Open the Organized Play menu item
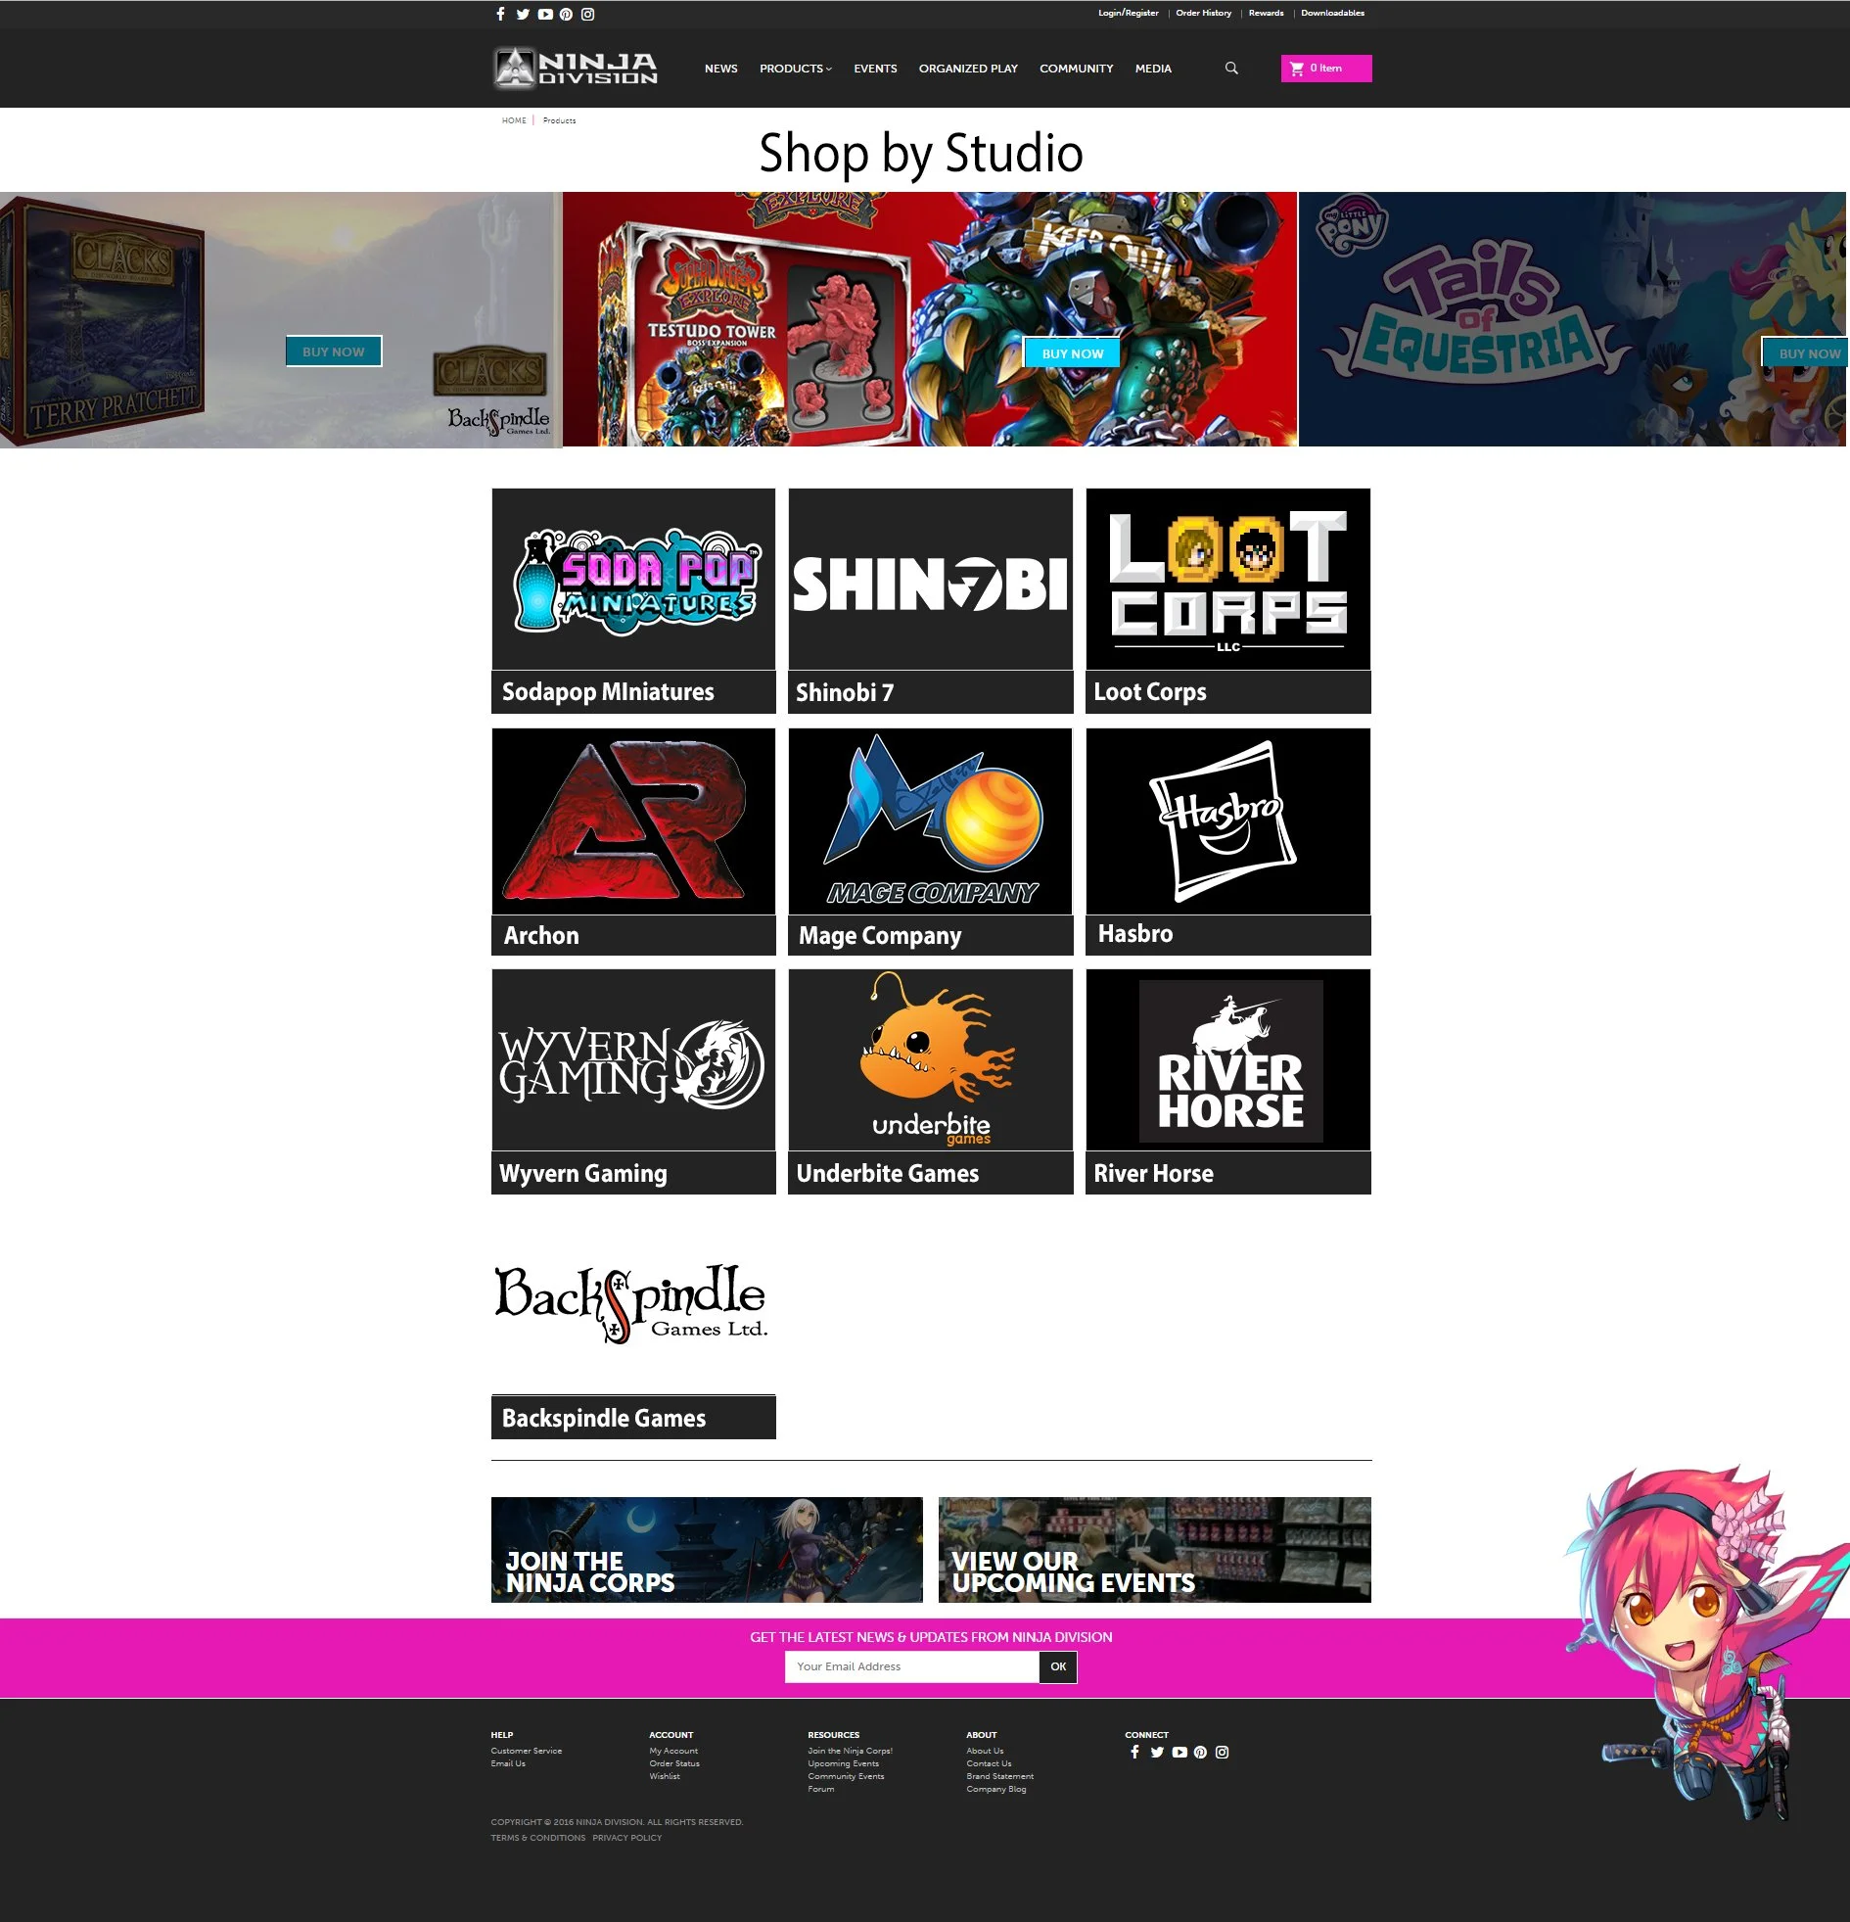Screen dimensions: 1850x1922 coord(968,69)
